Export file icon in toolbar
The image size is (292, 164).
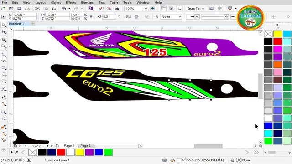[109, 9]
